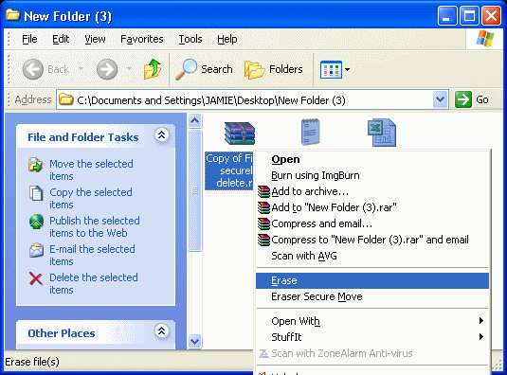Click WinRAR icon beside Compress and email...
This screenshot has width=507, height=375.
tap(263, 223)
